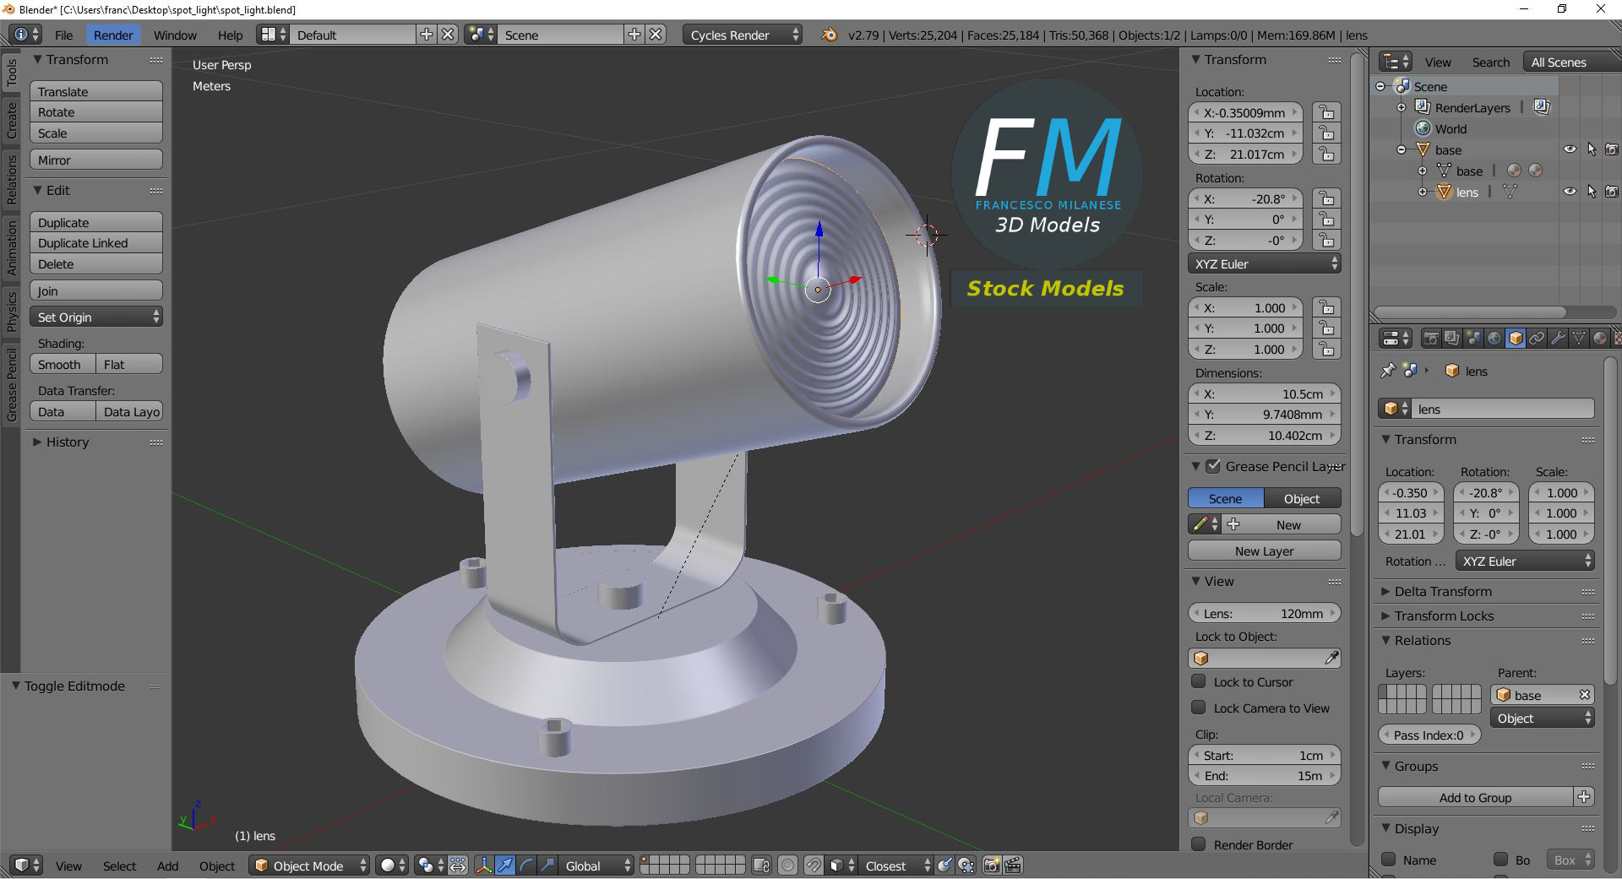This screenshot has height=879, width=1622.
Task: Open the Closest snap target dropdown
Action: (895, 865)
